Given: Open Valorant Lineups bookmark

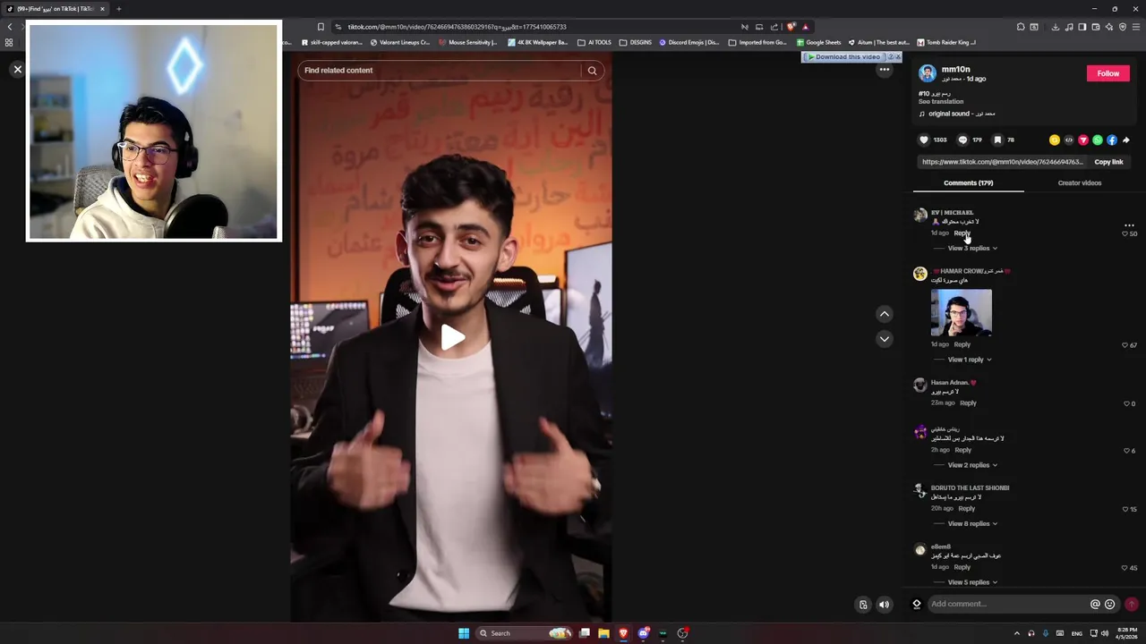Looking at the screenshot, I should pyautogui.click(x=400, y=42).
